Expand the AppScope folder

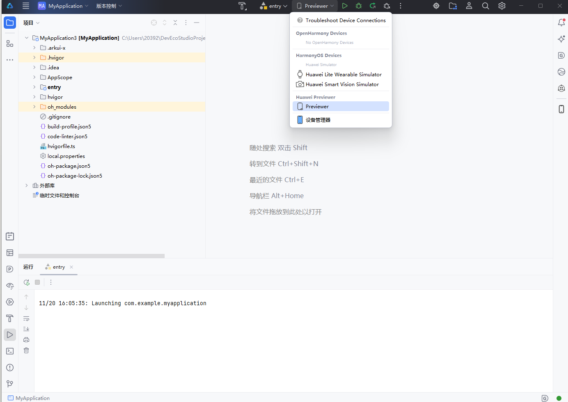point(34,77)
